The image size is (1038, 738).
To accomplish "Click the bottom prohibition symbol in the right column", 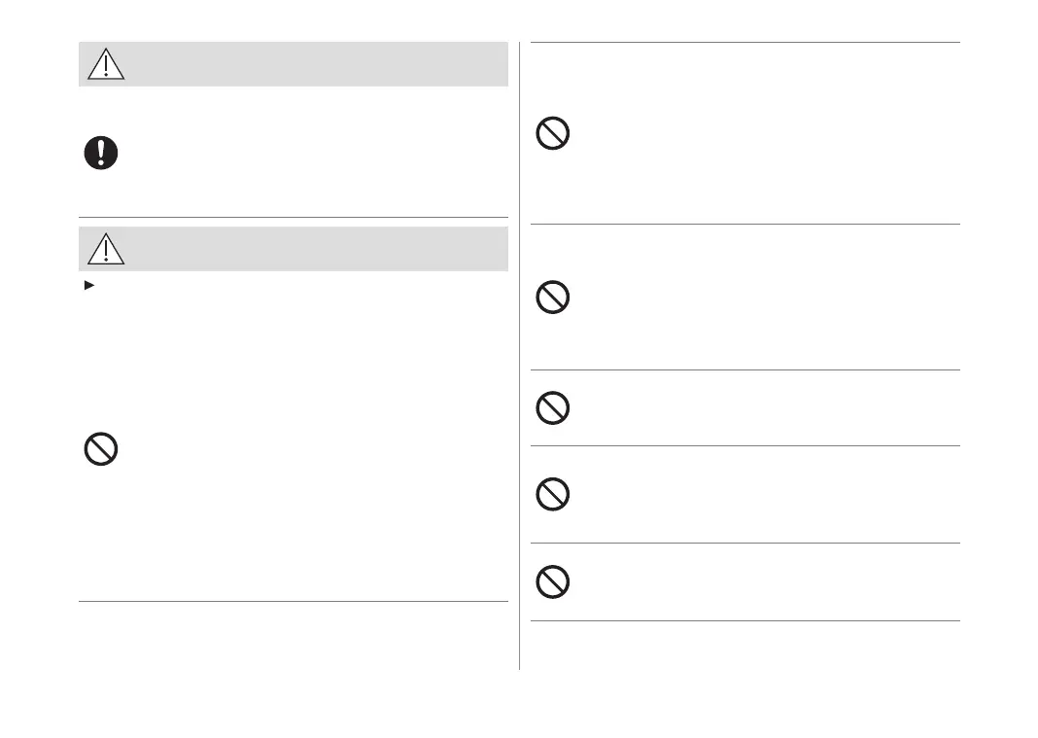I will (x=553, y=581).
